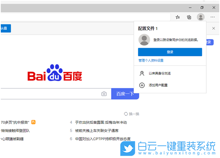Click the refresh circle icon beside 换一换
Screen dimensions: 220x158
126,114
